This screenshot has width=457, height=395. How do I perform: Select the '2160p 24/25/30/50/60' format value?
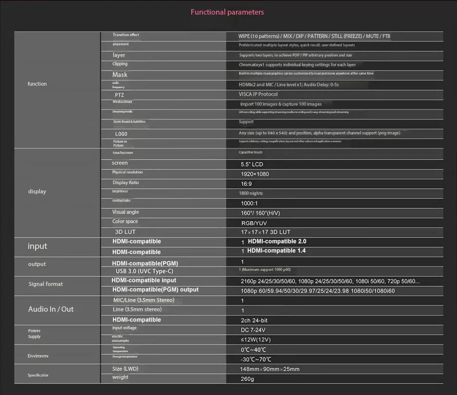[x=330, y=282]
